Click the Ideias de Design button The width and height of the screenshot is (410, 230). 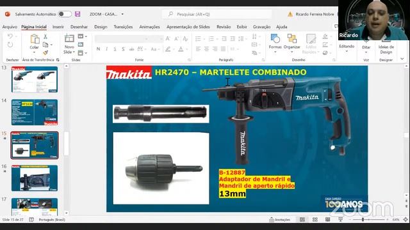coord(386,47)
